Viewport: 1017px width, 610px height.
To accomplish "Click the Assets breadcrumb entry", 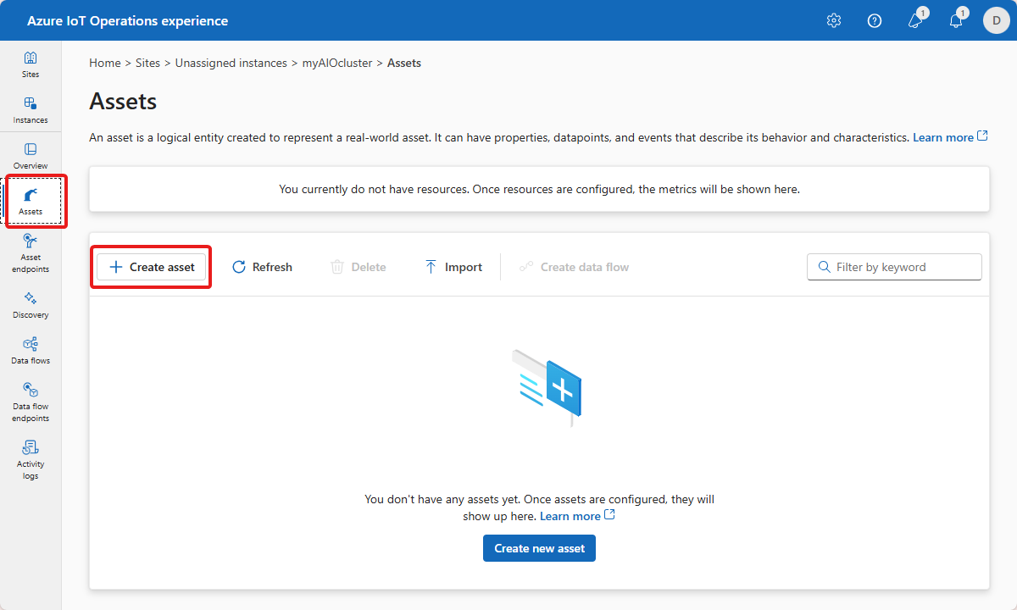I will tap(404, 63).
